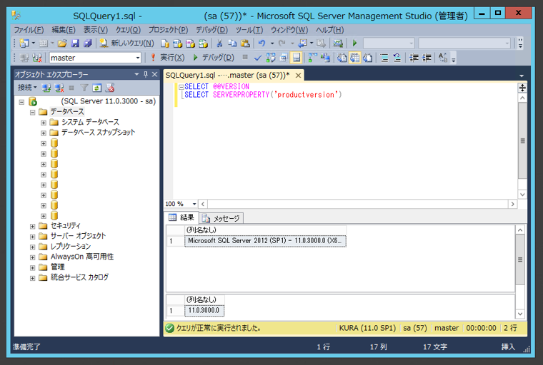Click Connect Object Explorer icon in explorer toolbar

tap(46, 88)
